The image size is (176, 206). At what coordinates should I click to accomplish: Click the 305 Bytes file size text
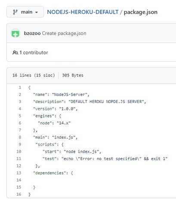tap(73, 75)
